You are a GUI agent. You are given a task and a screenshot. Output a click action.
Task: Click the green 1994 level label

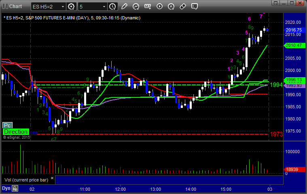click(x=276, y=85)
